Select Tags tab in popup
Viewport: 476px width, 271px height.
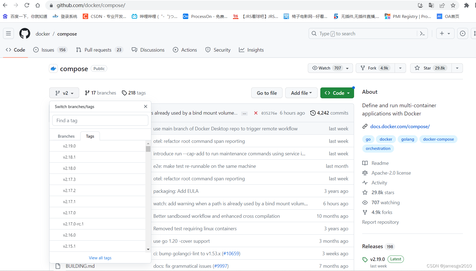pos(90,136)
